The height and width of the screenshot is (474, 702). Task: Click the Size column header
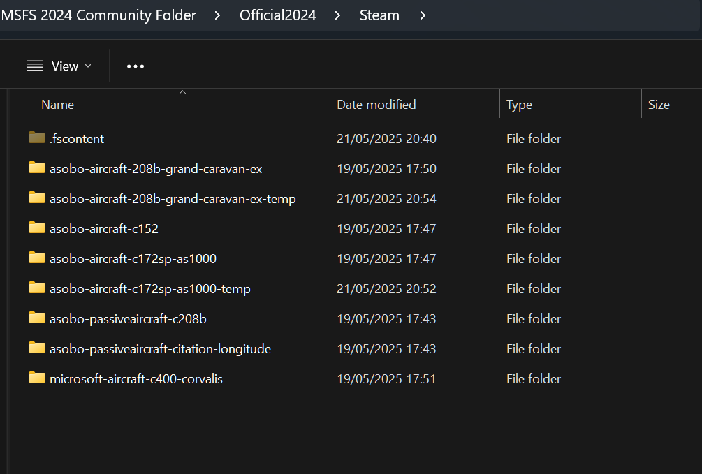click(658, 104)
